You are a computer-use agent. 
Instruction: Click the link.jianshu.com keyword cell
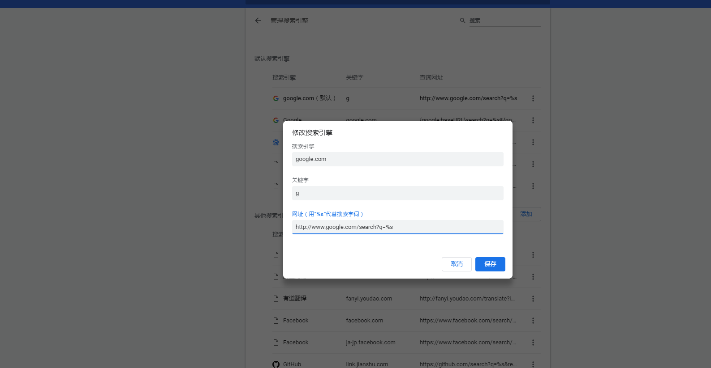[x=367, y=364]
